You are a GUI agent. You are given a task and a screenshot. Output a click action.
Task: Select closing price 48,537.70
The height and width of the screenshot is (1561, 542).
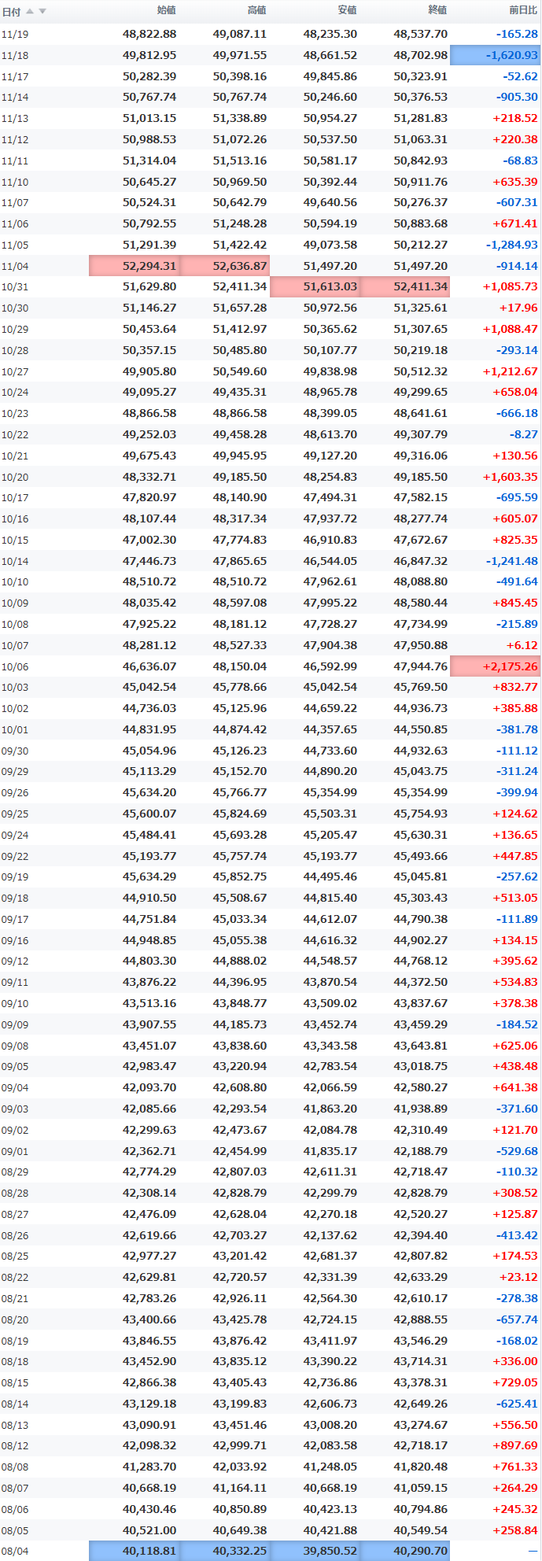coord(420,35)
